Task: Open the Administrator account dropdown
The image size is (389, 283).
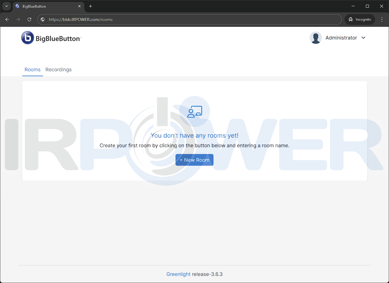Action: pos(363,38)
